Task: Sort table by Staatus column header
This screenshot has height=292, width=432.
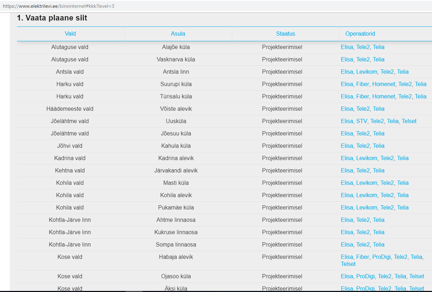Action: click(x=286, y=34)
